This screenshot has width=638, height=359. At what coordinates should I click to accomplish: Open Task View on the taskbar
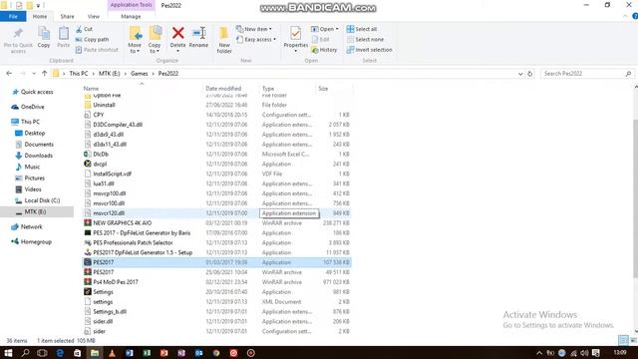[42, 353]
